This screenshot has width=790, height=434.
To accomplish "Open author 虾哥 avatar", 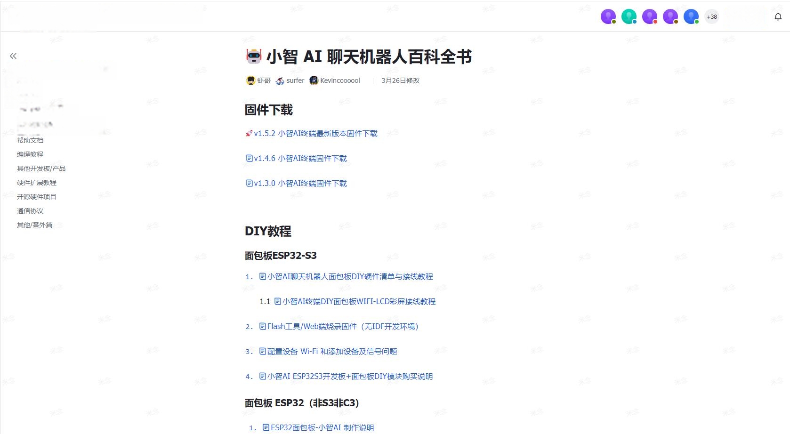I will click(x=250, y=80).
